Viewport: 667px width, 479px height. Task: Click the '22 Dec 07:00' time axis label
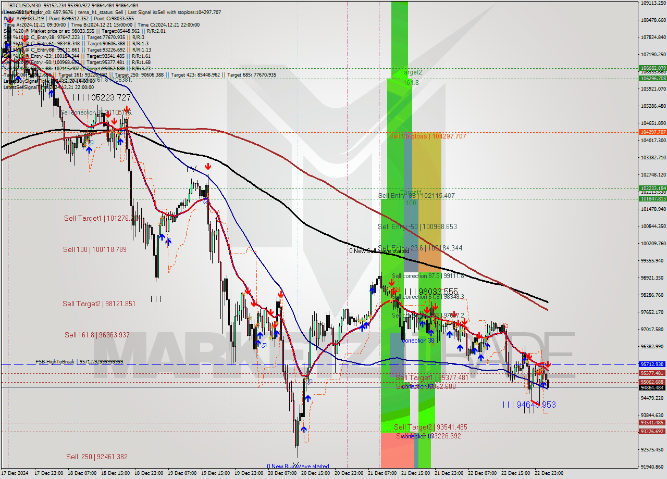pyautogui.click(x=483, y=473)
